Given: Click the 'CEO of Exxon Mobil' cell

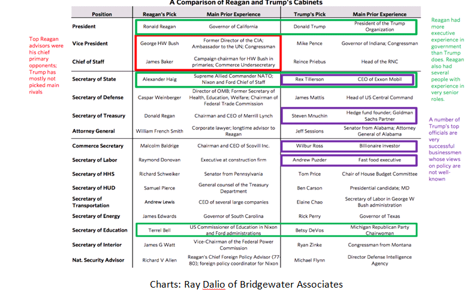Looking at the screenshot, I should pos(379,79).
